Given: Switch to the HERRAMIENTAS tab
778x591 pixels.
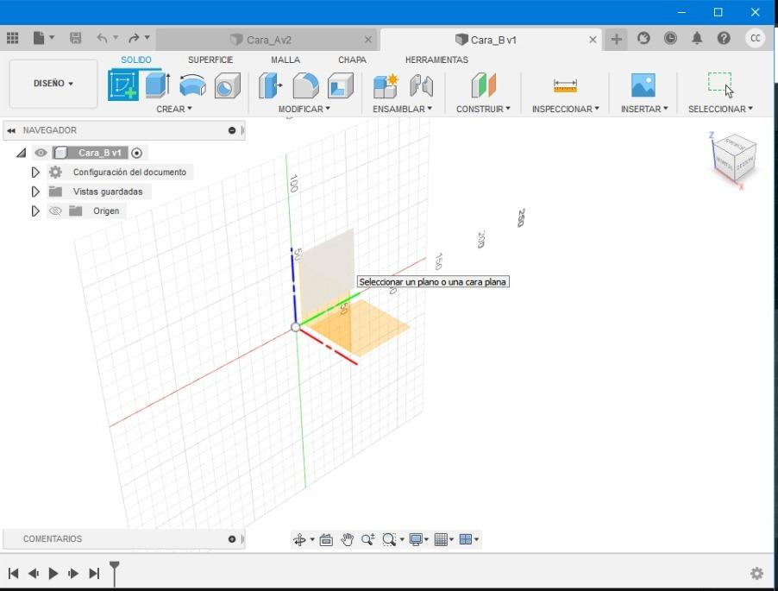Looking at the screenshot, I should [x=436, y=60].
